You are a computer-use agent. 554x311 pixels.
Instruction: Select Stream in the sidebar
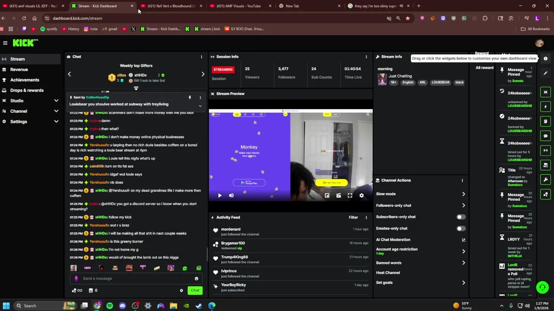point(30,59)
